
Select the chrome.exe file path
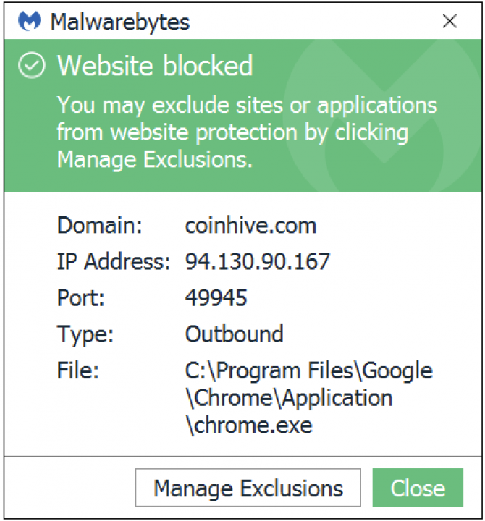pyautogui.click(x=309, y=397)
